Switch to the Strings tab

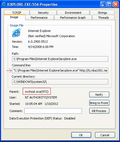point(102,13)
